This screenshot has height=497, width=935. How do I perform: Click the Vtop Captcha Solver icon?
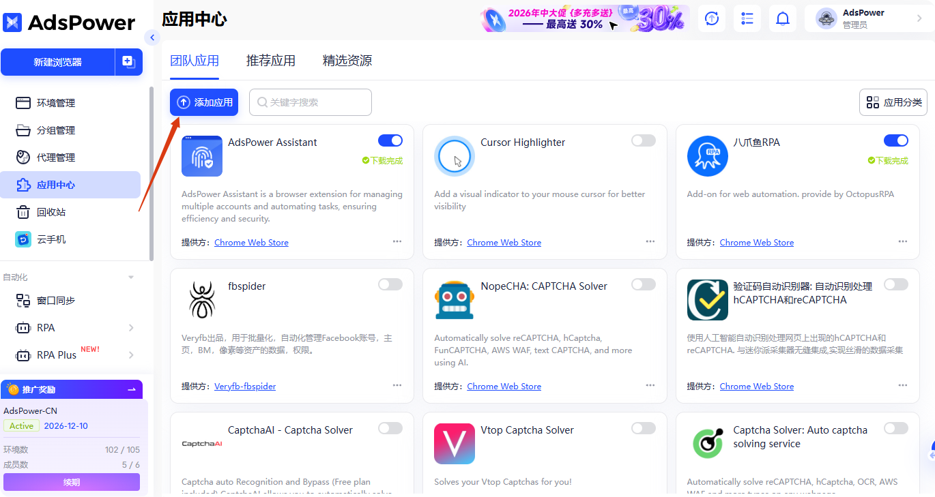point(455,444)
